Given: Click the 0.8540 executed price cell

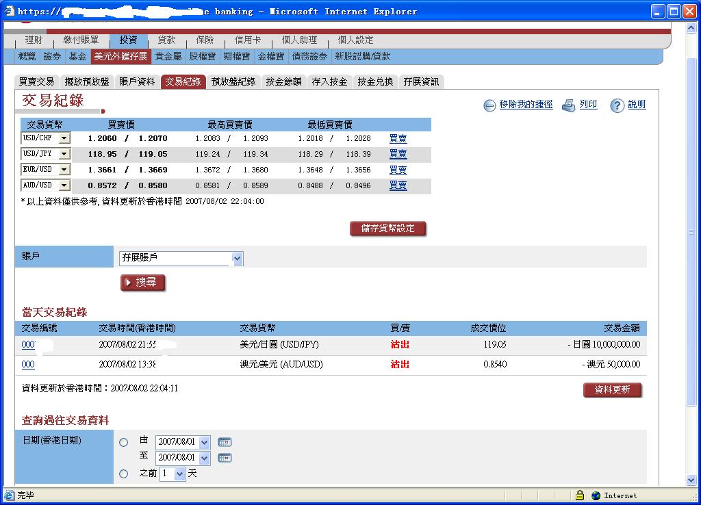Looking at the screenshot, I should tap(495, 364).
